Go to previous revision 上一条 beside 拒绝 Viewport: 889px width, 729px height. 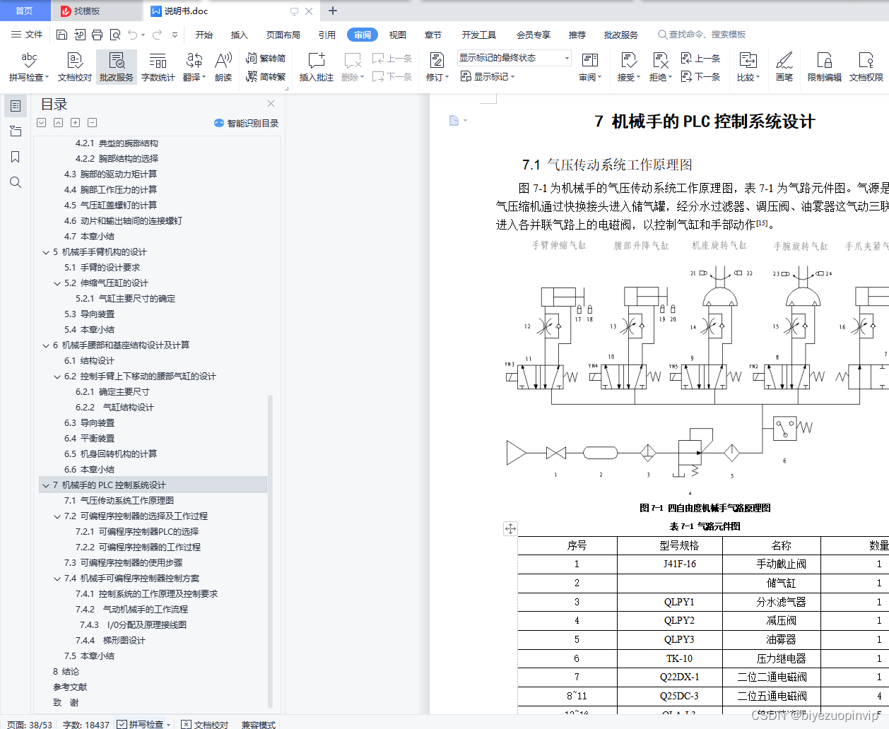click(x=700, y=59)
